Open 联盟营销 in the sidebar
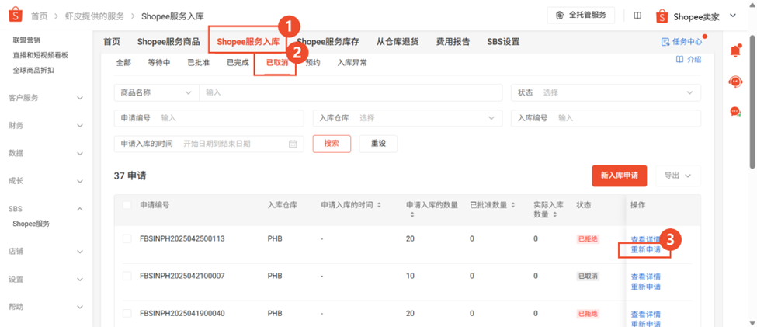 [x=26, y=40]
